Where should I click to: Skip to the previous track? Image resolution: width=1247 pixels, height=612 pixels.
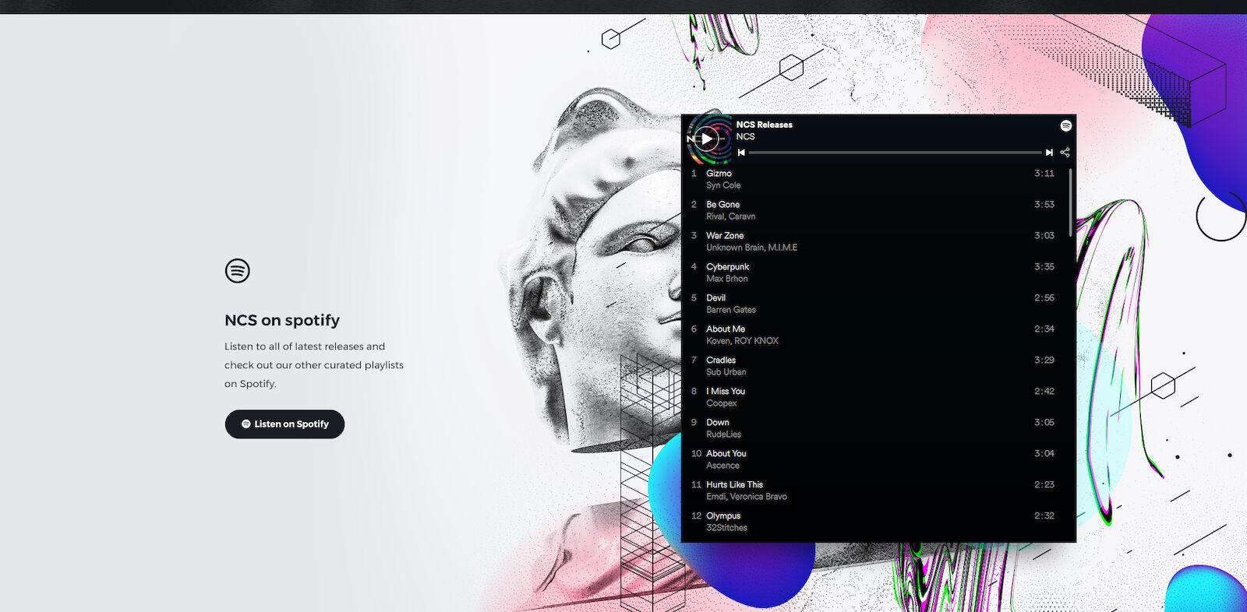pyautogui.click(x=741, y=153)
